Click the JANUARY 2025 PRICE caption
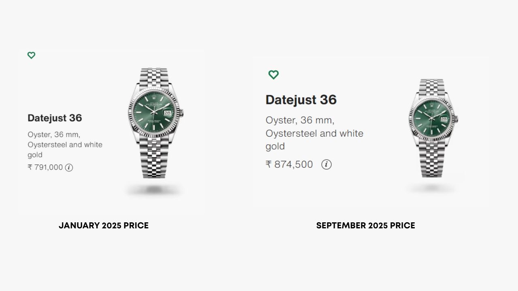This screenshot has height=291, width=518. 104,226
